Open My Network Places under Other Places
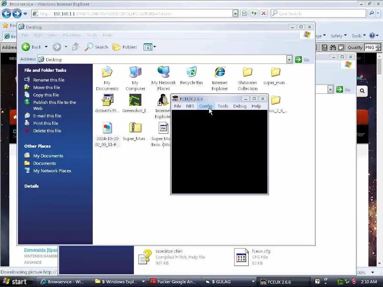Viewport: 383px width, 287px height. (52, 171)
